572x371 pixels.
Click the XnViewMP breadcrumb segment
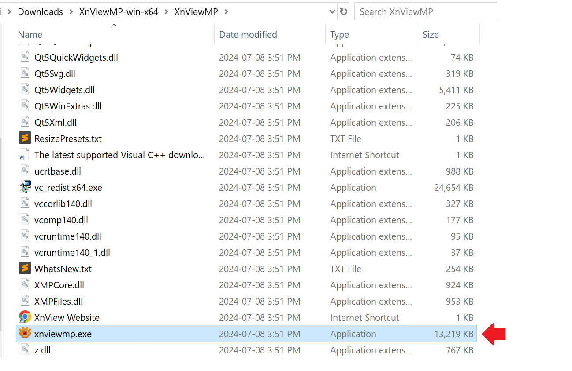(196, 12)
